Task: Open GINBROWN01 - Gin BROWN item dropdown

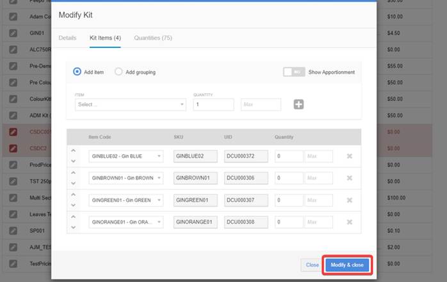Action: tap(126, 178)
